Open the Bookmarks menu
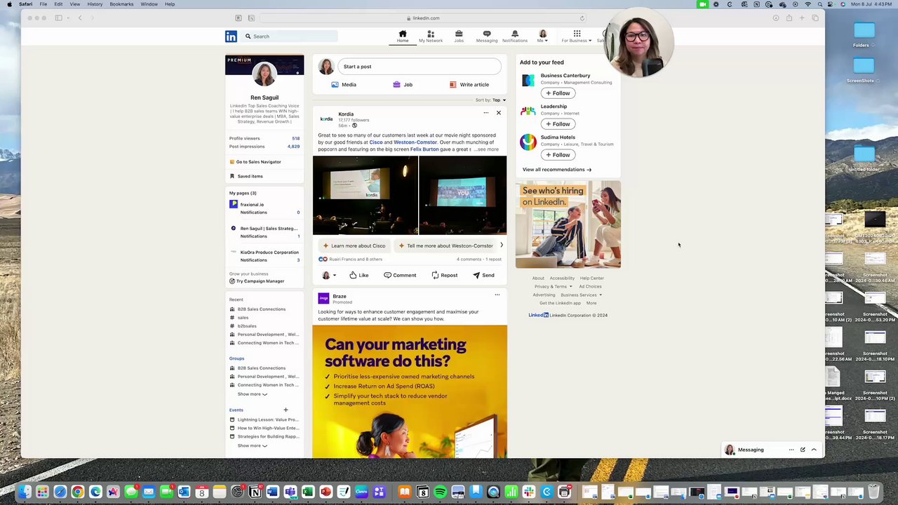The width and height of the screenshot is (898, 505). pyautogui.click(x=121, y=4)
